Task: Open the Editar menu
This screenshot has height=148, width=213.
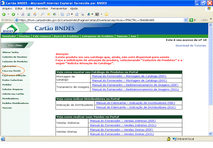Action: (x=19, y=8)
